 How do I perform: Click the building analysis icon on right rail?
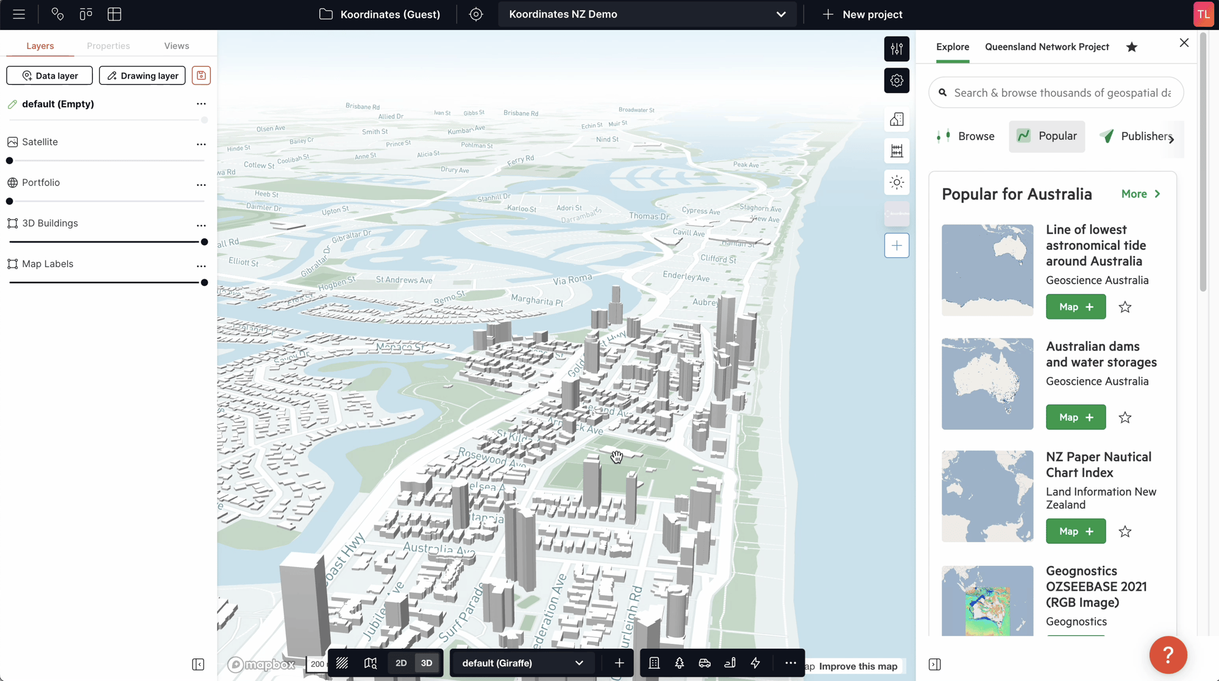coord(897,119)
